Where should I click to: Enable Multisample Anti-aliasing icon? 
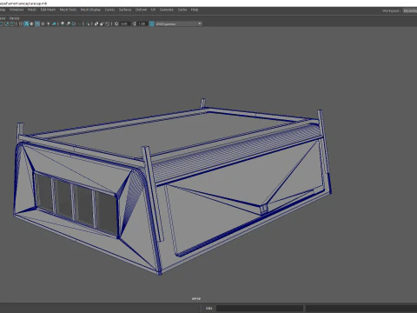tap(74, 23)
